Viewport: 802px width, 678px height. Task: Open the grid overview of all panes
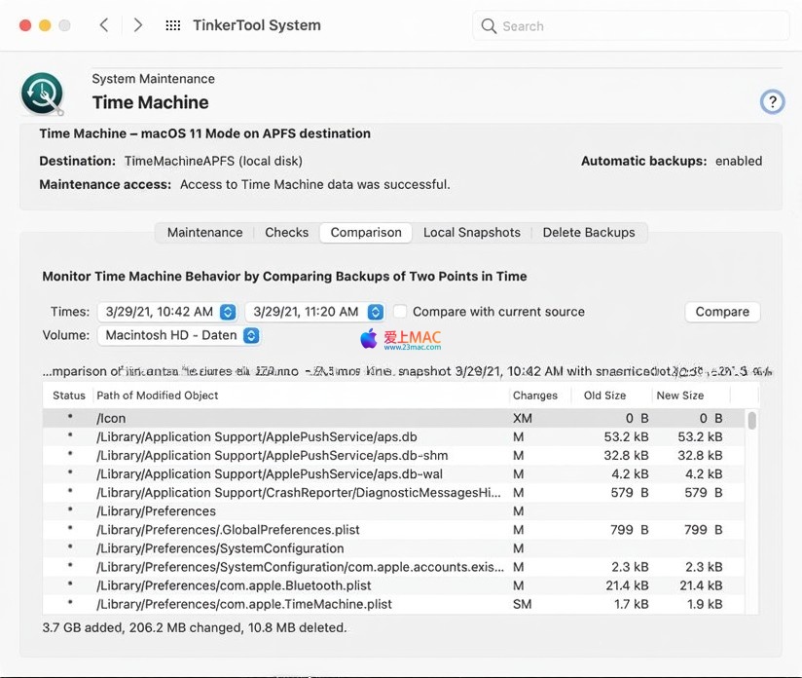pos(173,25)
